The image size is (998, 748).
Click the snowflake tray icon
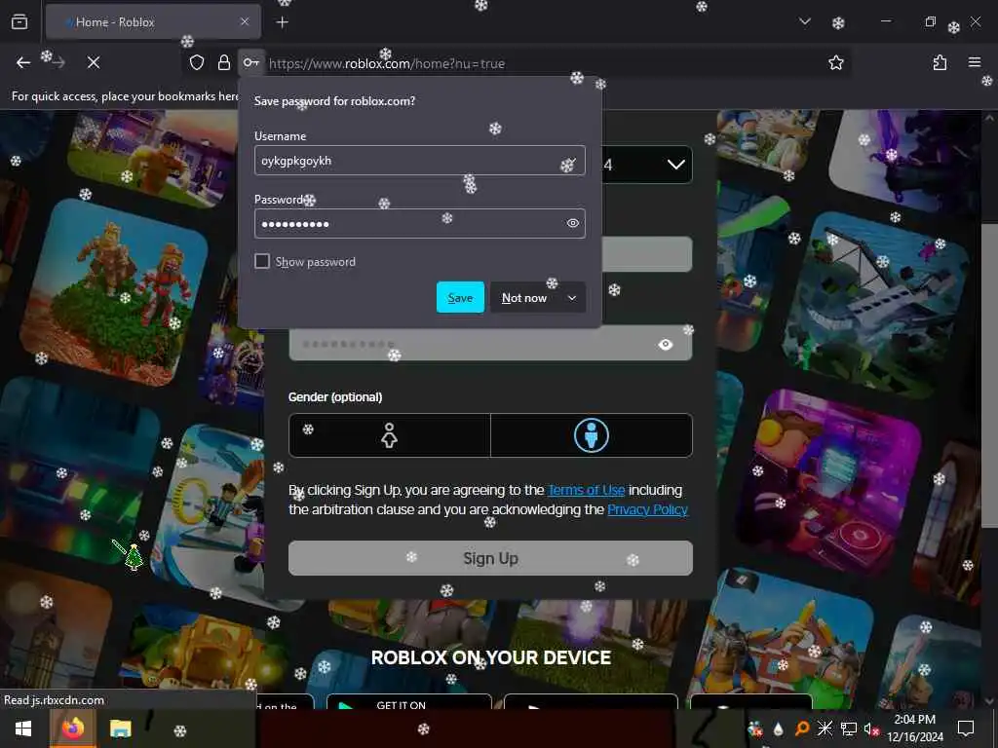pos(825,729)
